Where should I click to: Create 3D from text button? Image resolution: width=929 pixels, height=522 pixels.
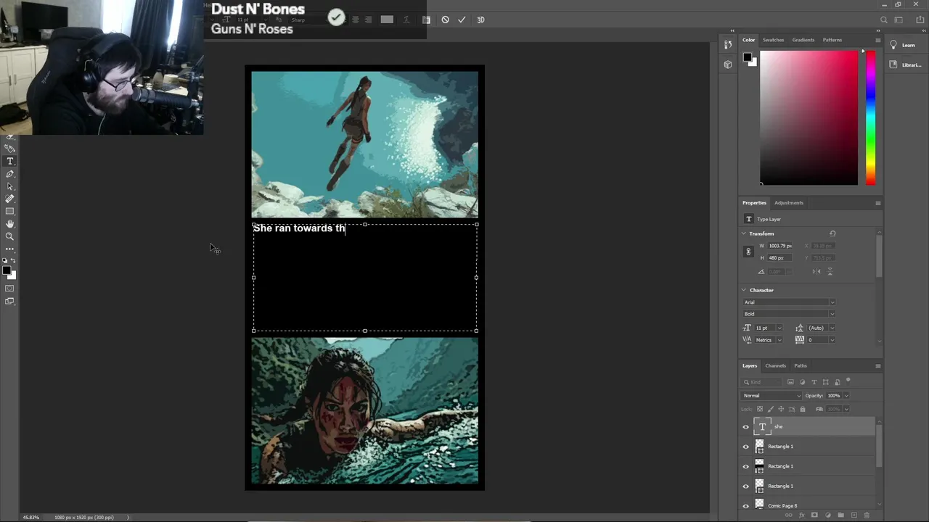[480, 20]
